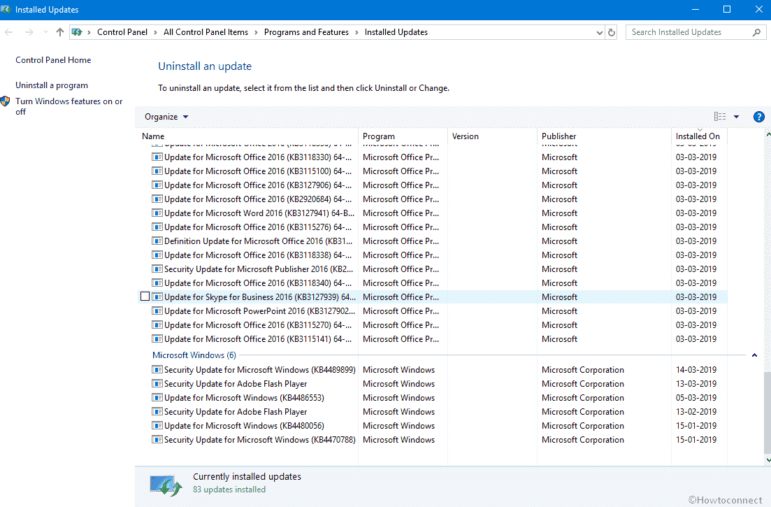Click the scrollbar up arrow
Screen dimensions: 771x507
(768, 134)
